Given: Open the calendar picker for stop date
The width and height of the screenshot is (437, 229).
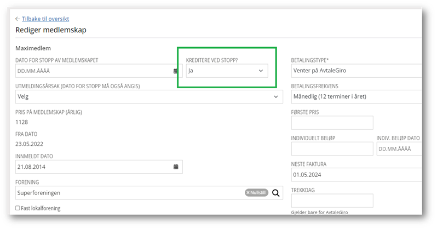Looking at the screenshot, I should (176, 71).
